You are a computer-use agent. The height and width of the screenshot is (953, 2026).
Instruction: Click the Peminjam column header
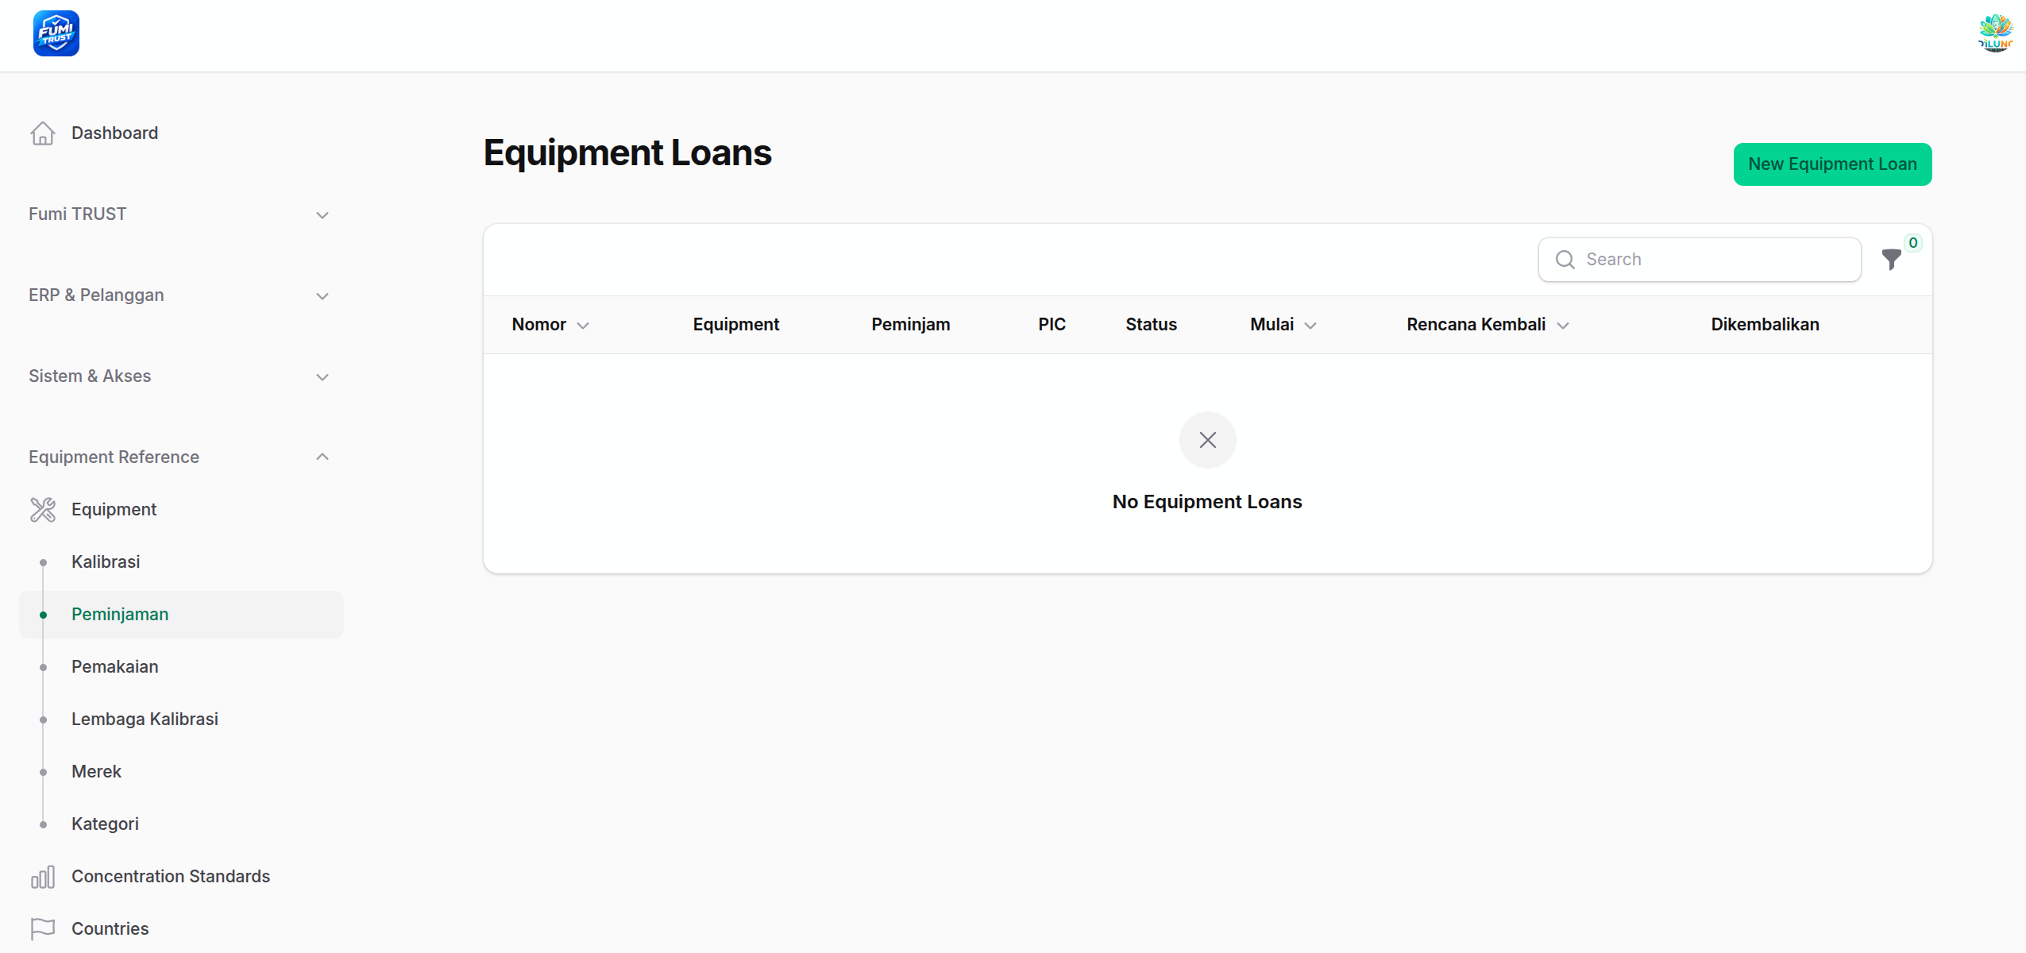[910, 325]
